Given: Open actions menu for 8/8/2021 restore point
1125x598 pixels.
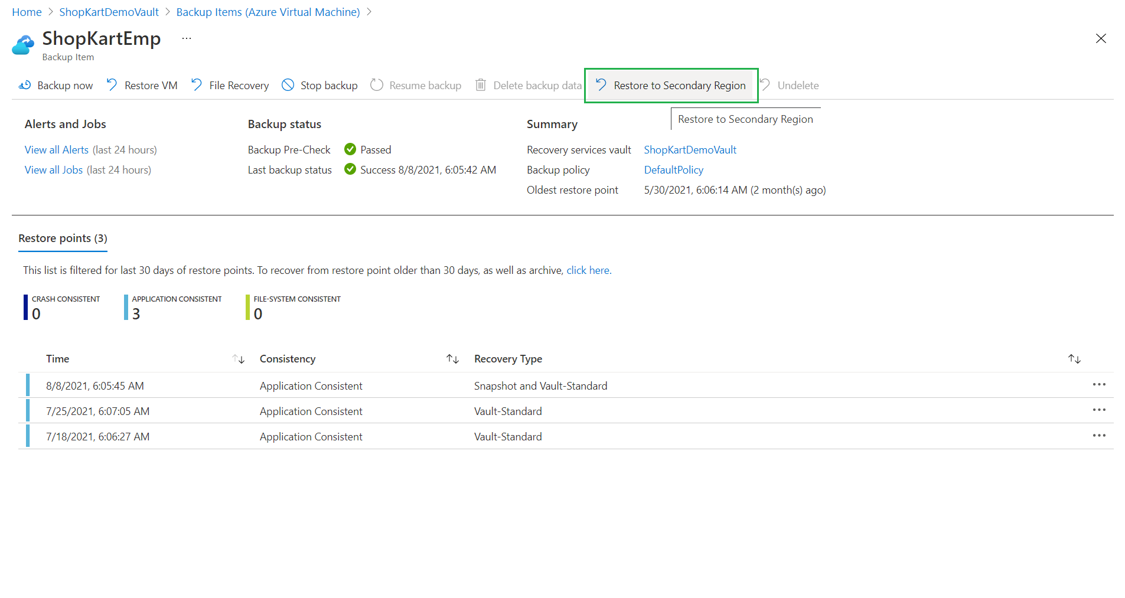Looking at the screenshot, I should pos(1098,385).
